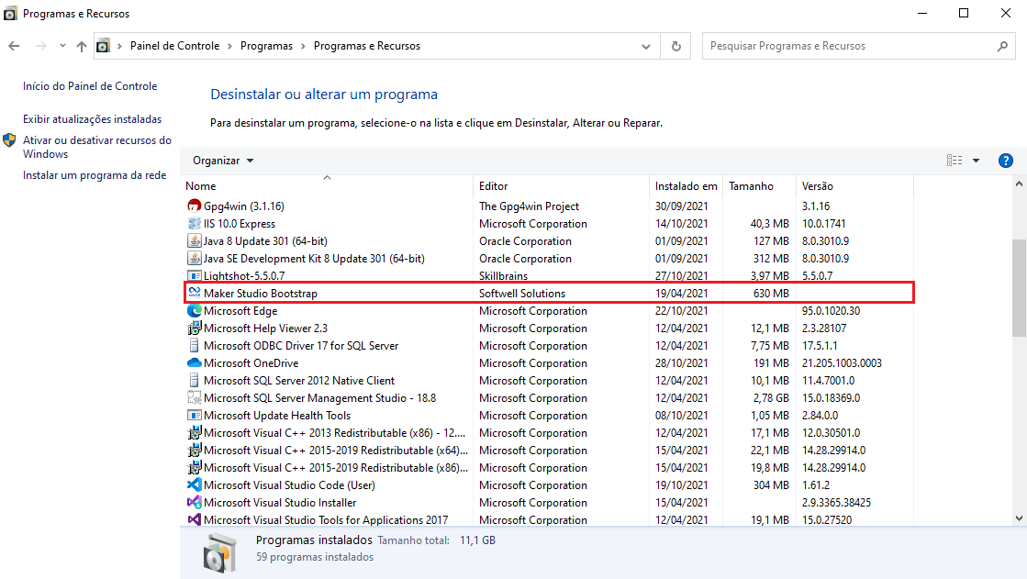Click the Microsoft Edge icon in list
The height and width of the screenshot is (579, 1027).
(194, 311)
